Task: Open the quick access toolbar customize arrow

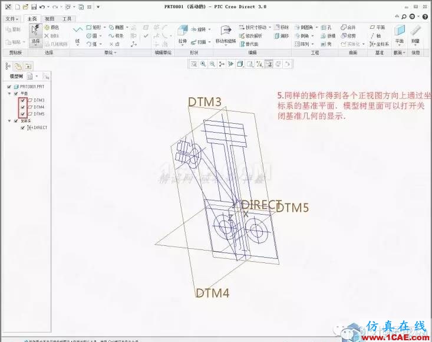Action: point(98,6)
